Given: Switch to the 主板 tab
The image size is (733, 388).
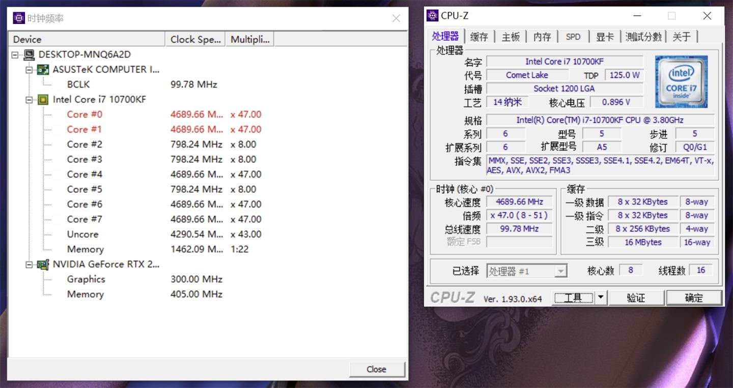Looking at the screenshot, I should (511, 37).
